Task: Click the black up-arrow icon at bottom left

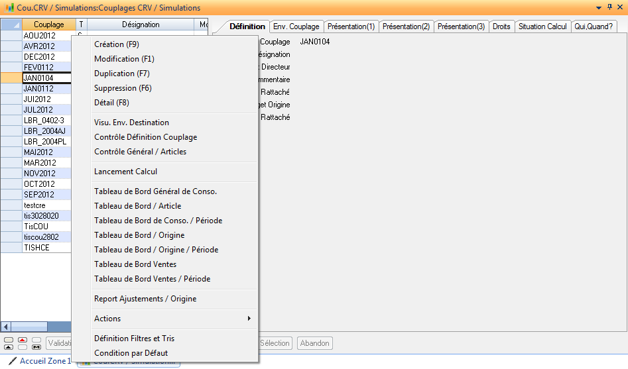Action: [8, 347]
